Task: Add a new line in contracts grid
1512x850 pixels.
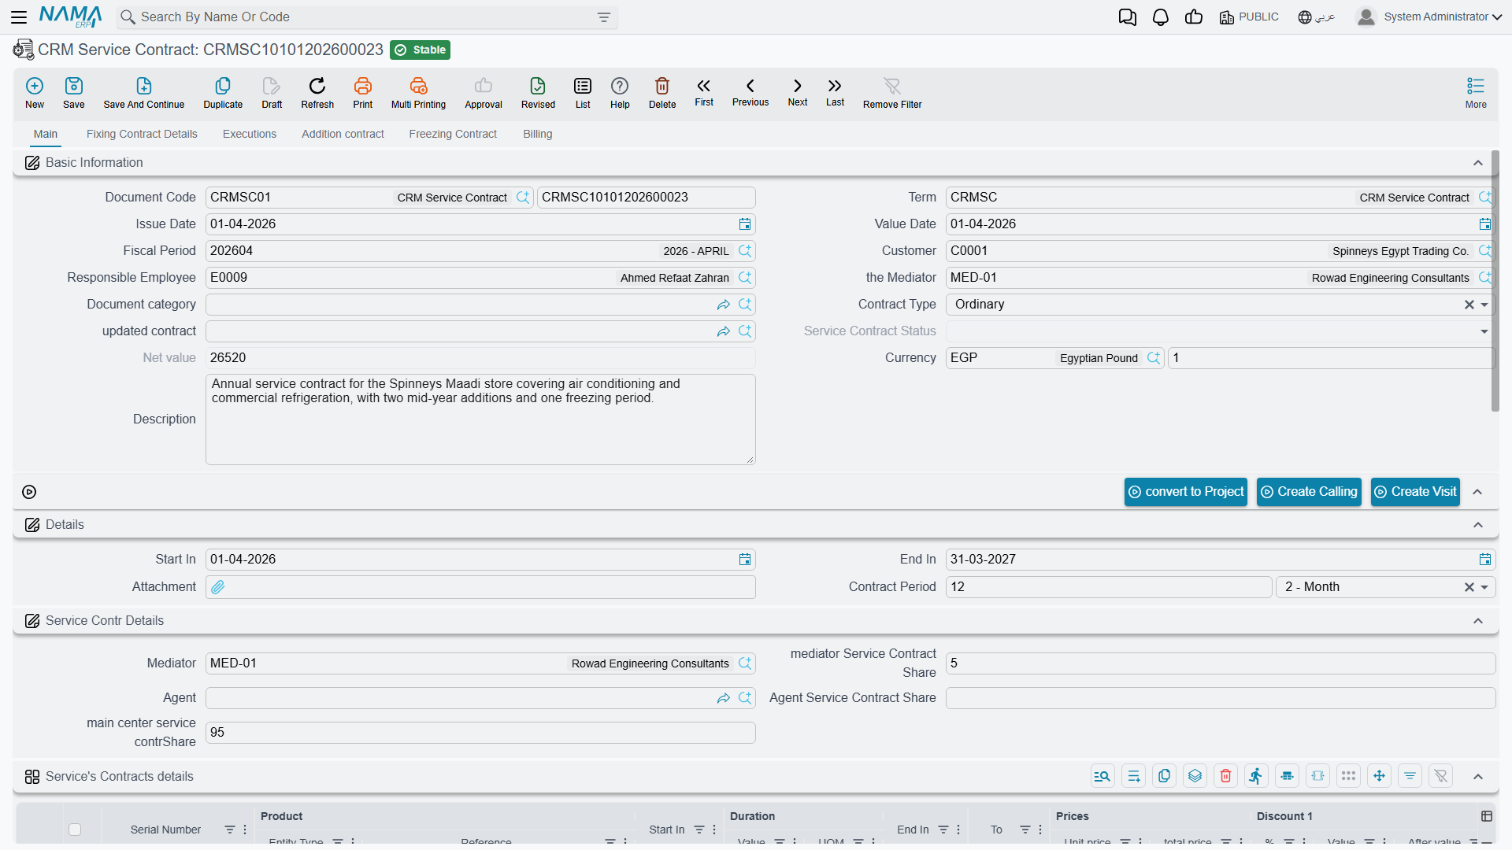Action: tap(1133, 776)
